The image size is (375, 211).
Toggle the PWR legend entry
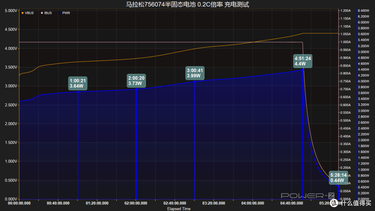point(64,13)
